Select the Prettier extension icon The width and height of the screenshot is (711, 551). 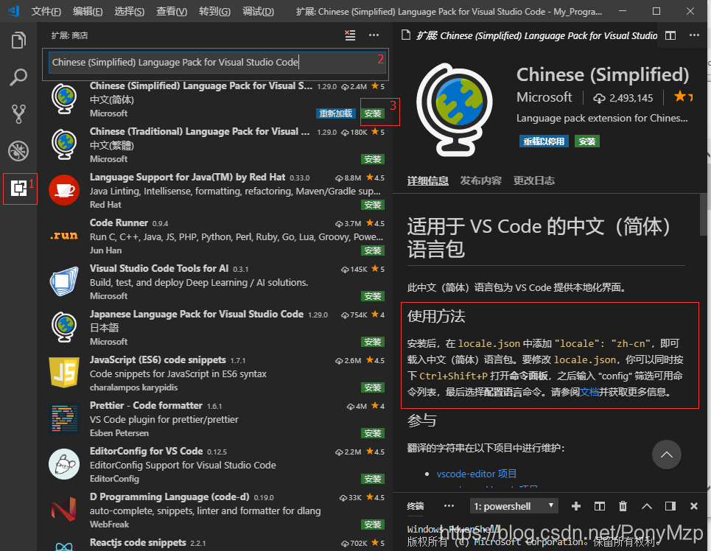(64, 418)
